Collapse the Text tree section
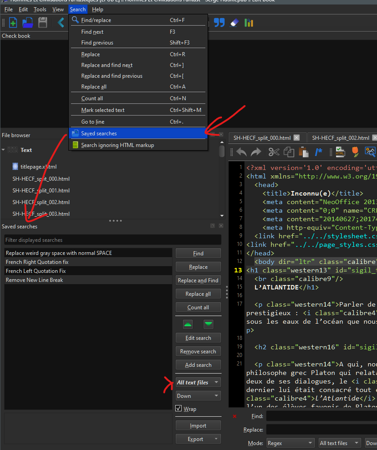The width and height of the screenshot is (377, 450). point(4,150)
